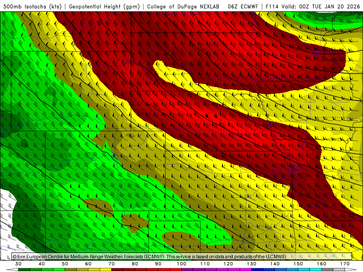Click the legend value 150

click(298, 264)
